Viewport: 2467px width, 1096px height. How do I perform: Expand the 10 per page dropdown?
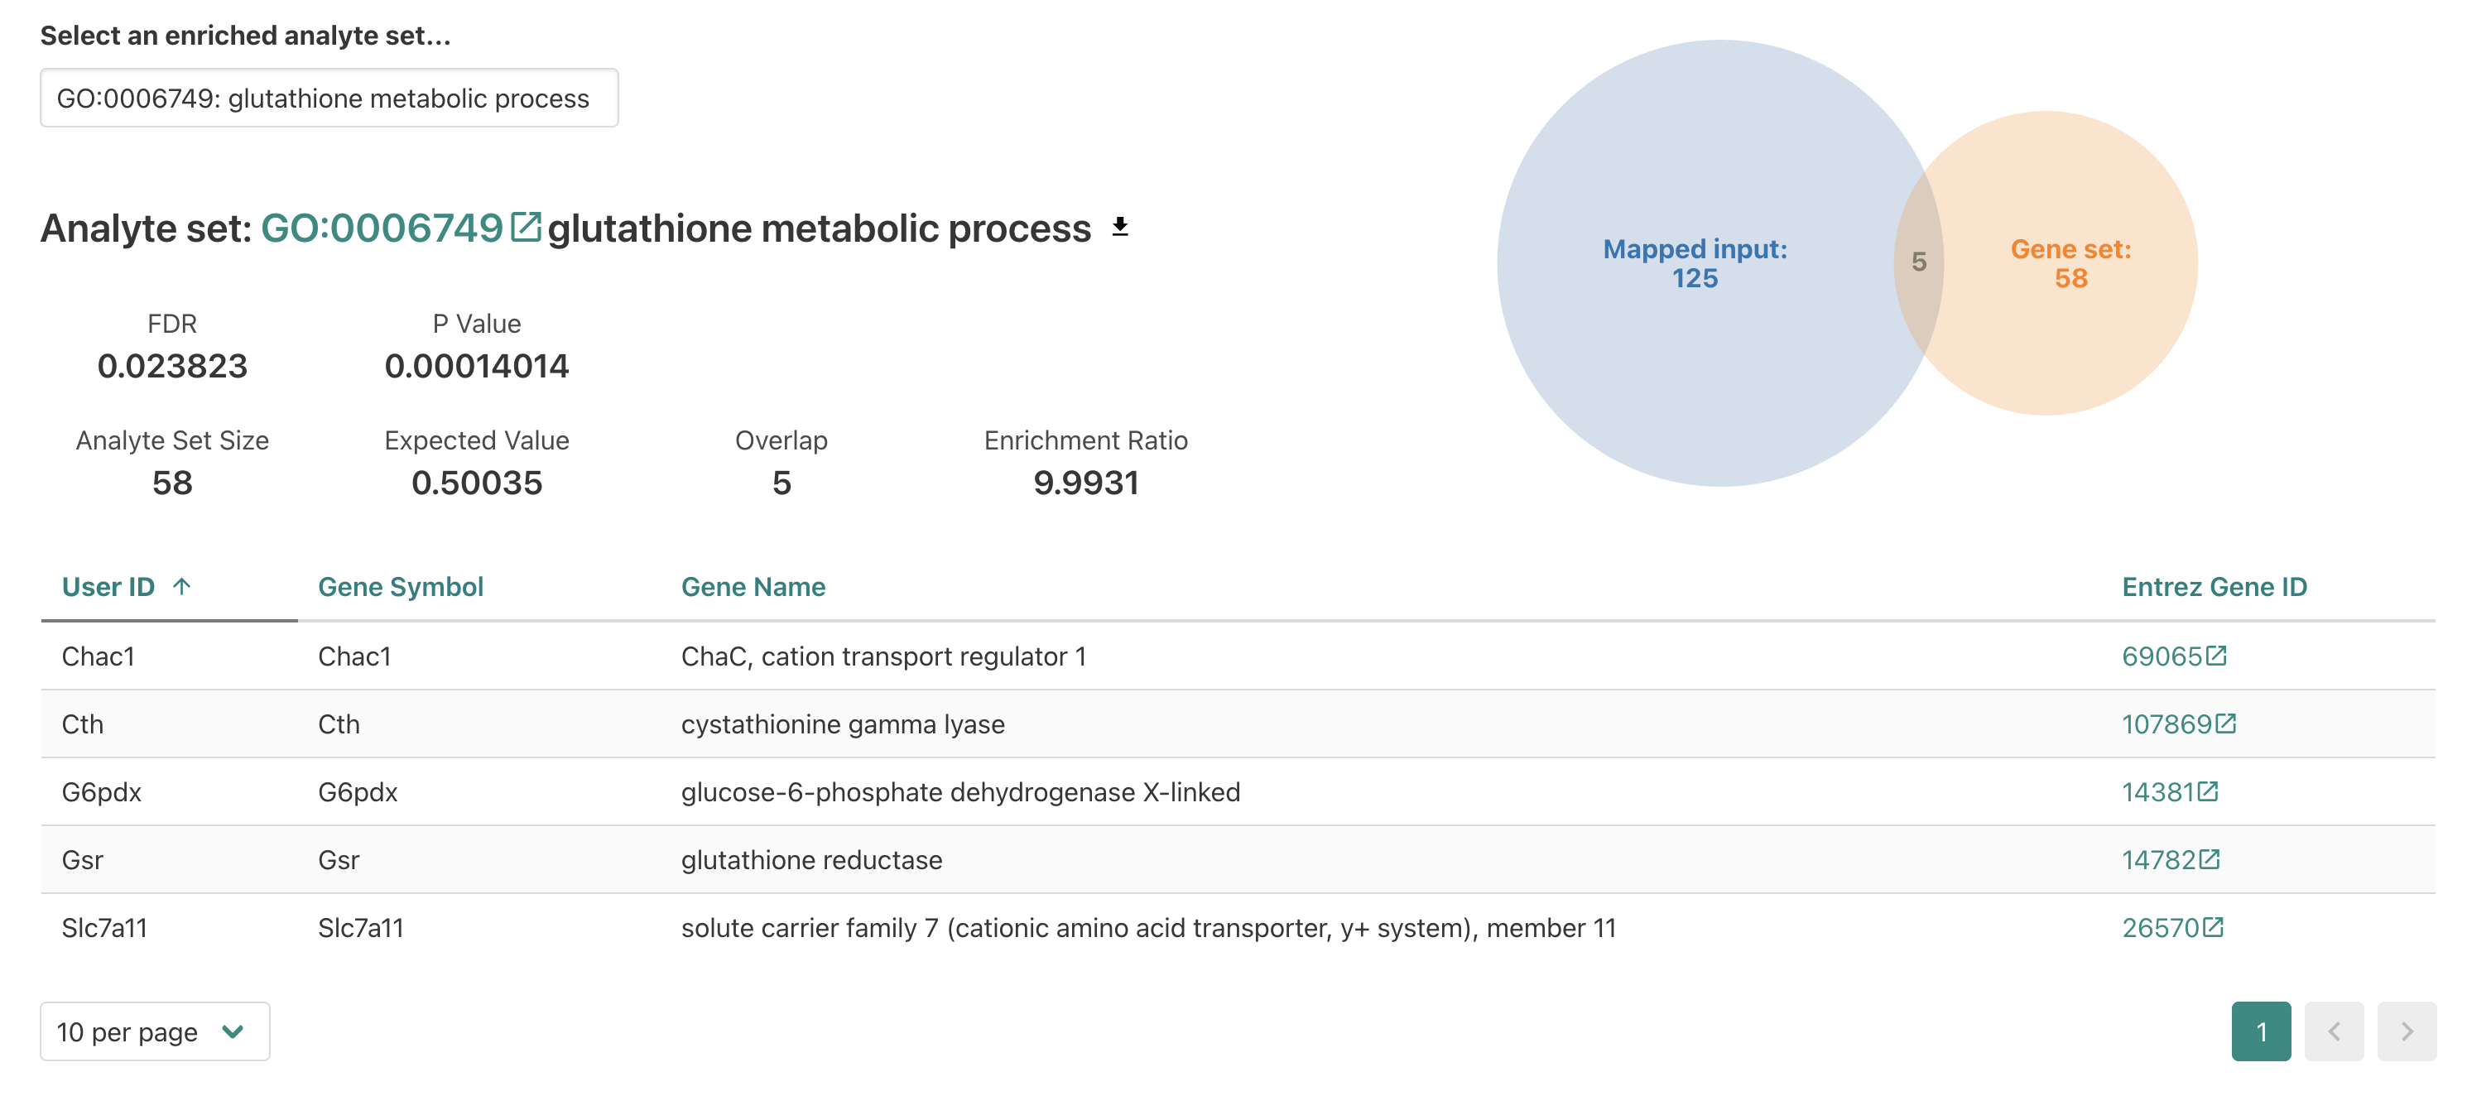(x=154, y=1032)
